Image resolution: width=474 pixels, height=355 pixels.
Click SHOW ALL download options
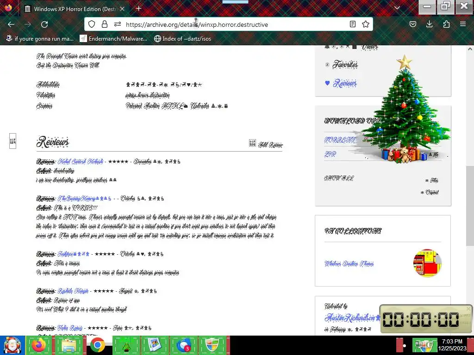pos(338,178)
